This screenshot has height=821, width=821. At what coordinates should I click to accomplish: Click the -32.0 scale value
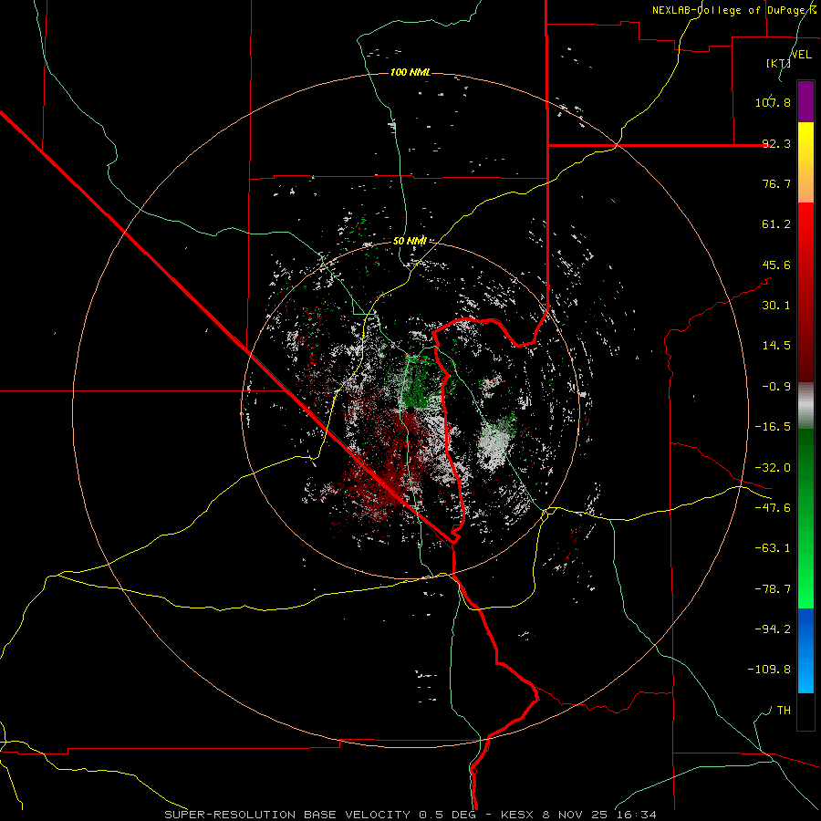pos(773,468)
